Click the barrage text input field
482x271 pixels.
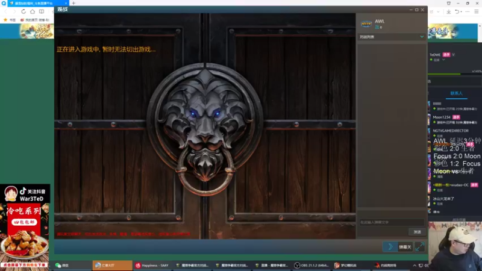[x=392, y=222]
